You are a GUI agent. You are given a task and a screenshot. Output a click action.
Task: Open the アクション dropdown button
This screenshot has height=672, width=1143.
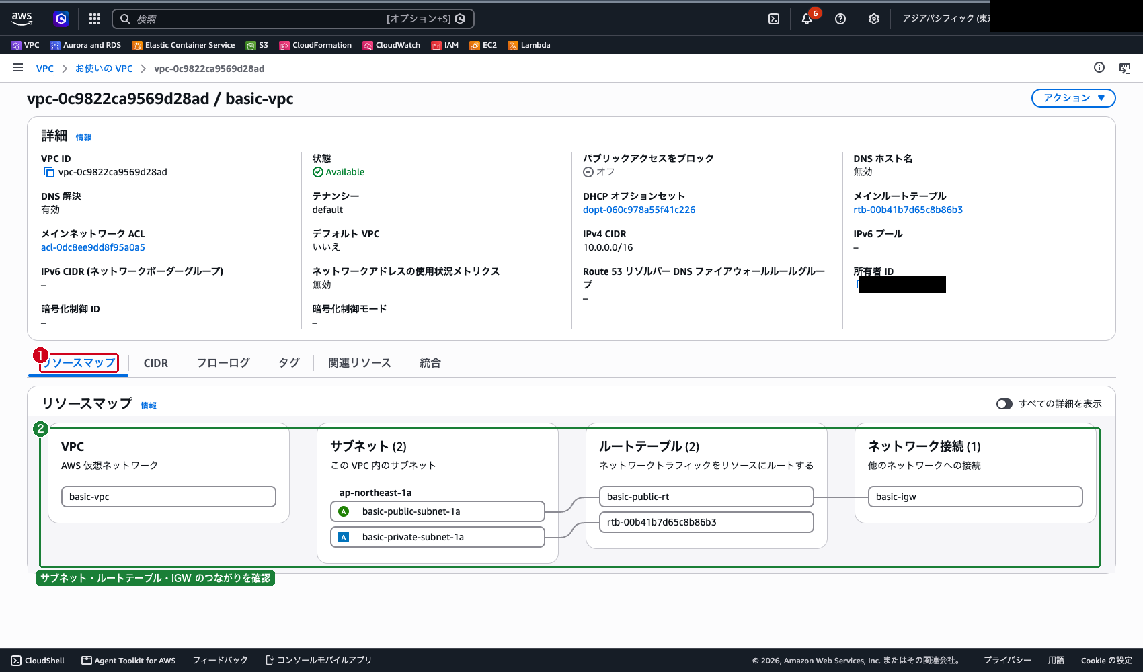(1073, 98)
